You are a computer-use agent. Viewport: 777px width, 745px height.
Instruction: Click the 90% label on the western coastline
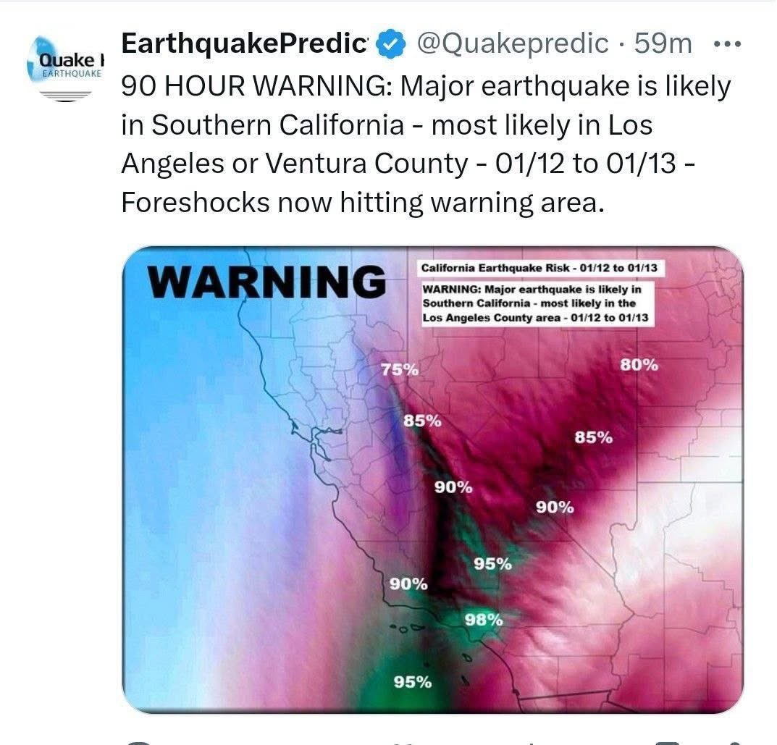[408, 584]
